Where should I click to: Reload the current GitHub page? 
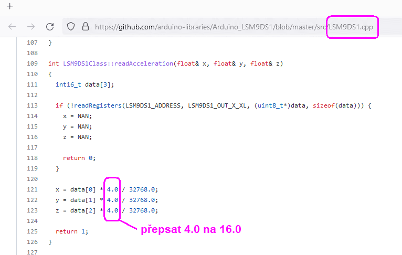pos(50,26)
